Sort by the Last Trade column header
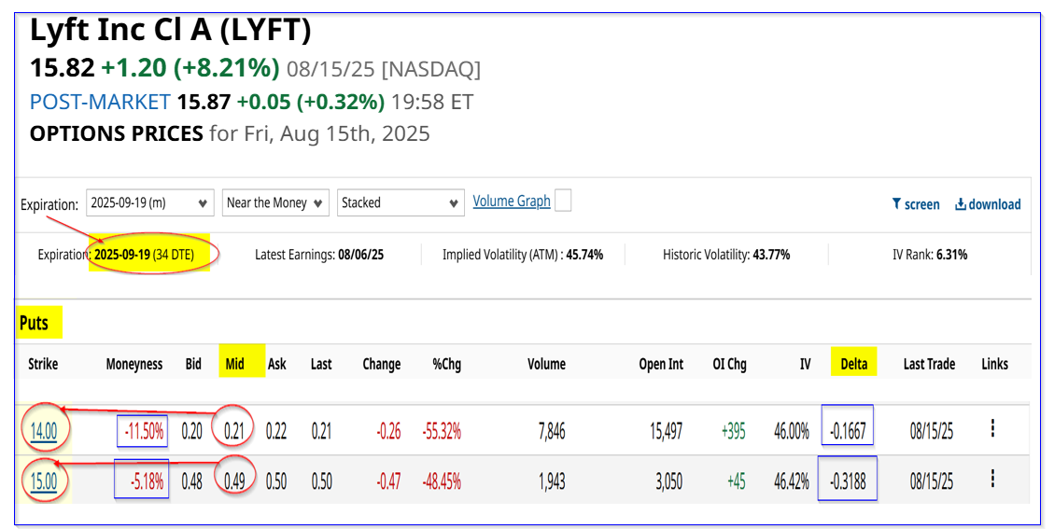Screen dimensions: 1054x529 coord(930,364)
